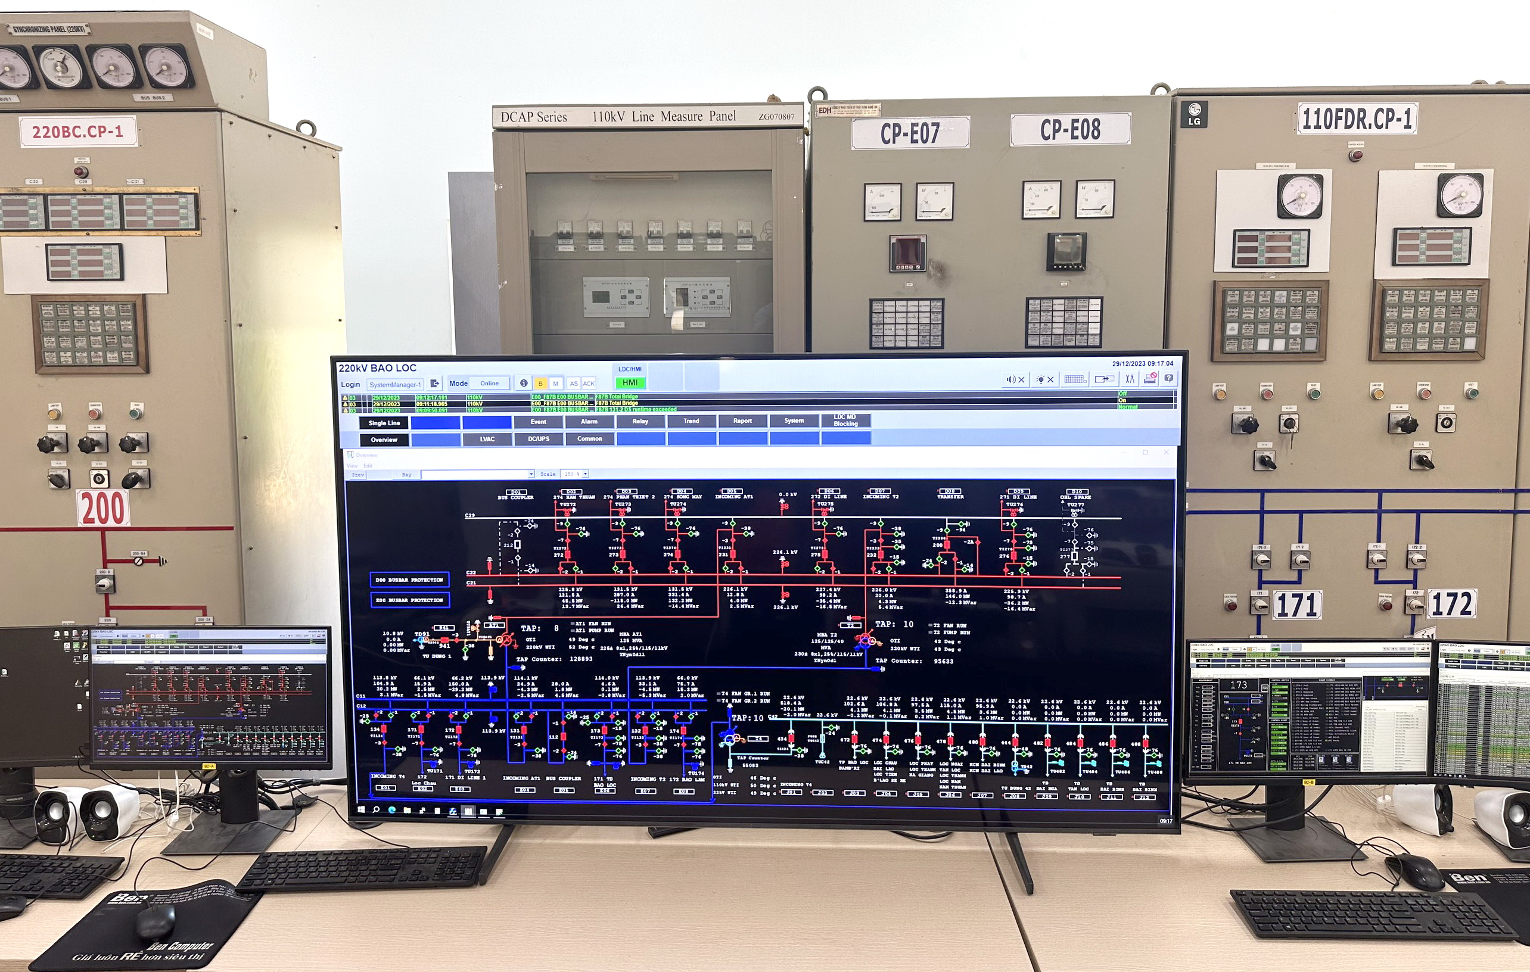
Task: Click the lamp test light icon
Action: pyautogui.click(x=1045, y=379)
